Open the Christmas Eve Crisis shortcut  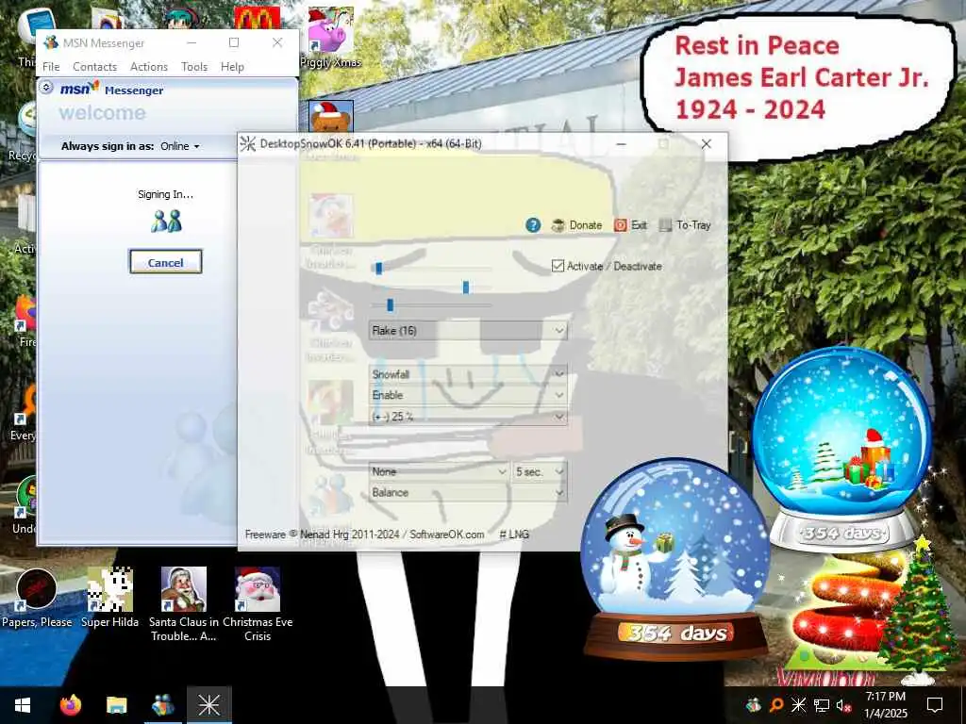258,604
